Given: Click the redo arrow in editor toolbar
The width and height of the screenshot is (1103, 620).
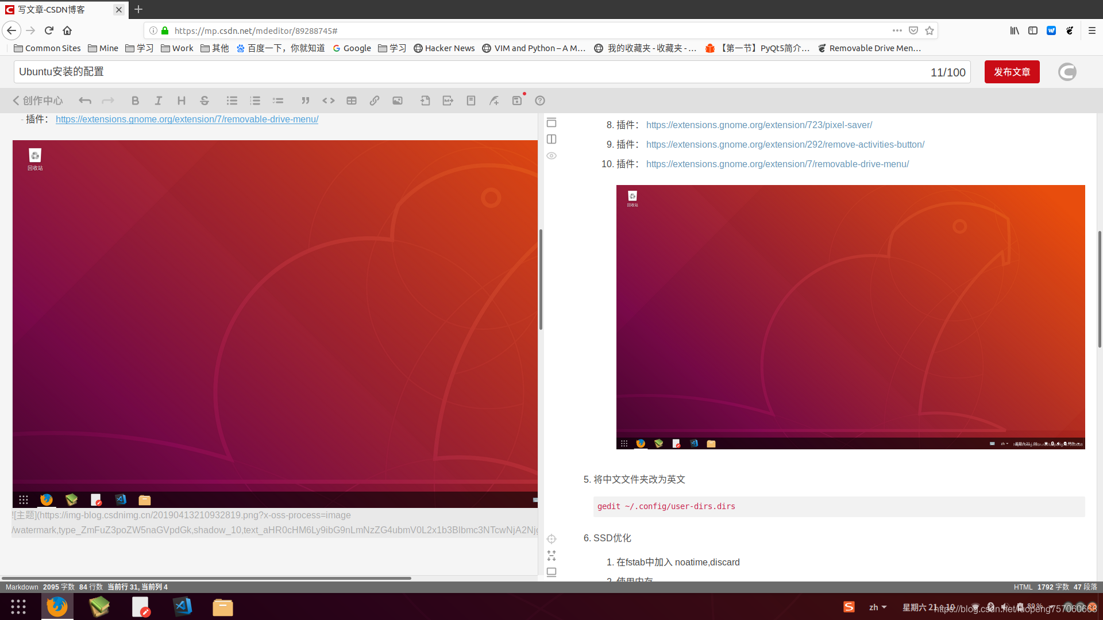Looking at the screenshot, I should [108, 101].
